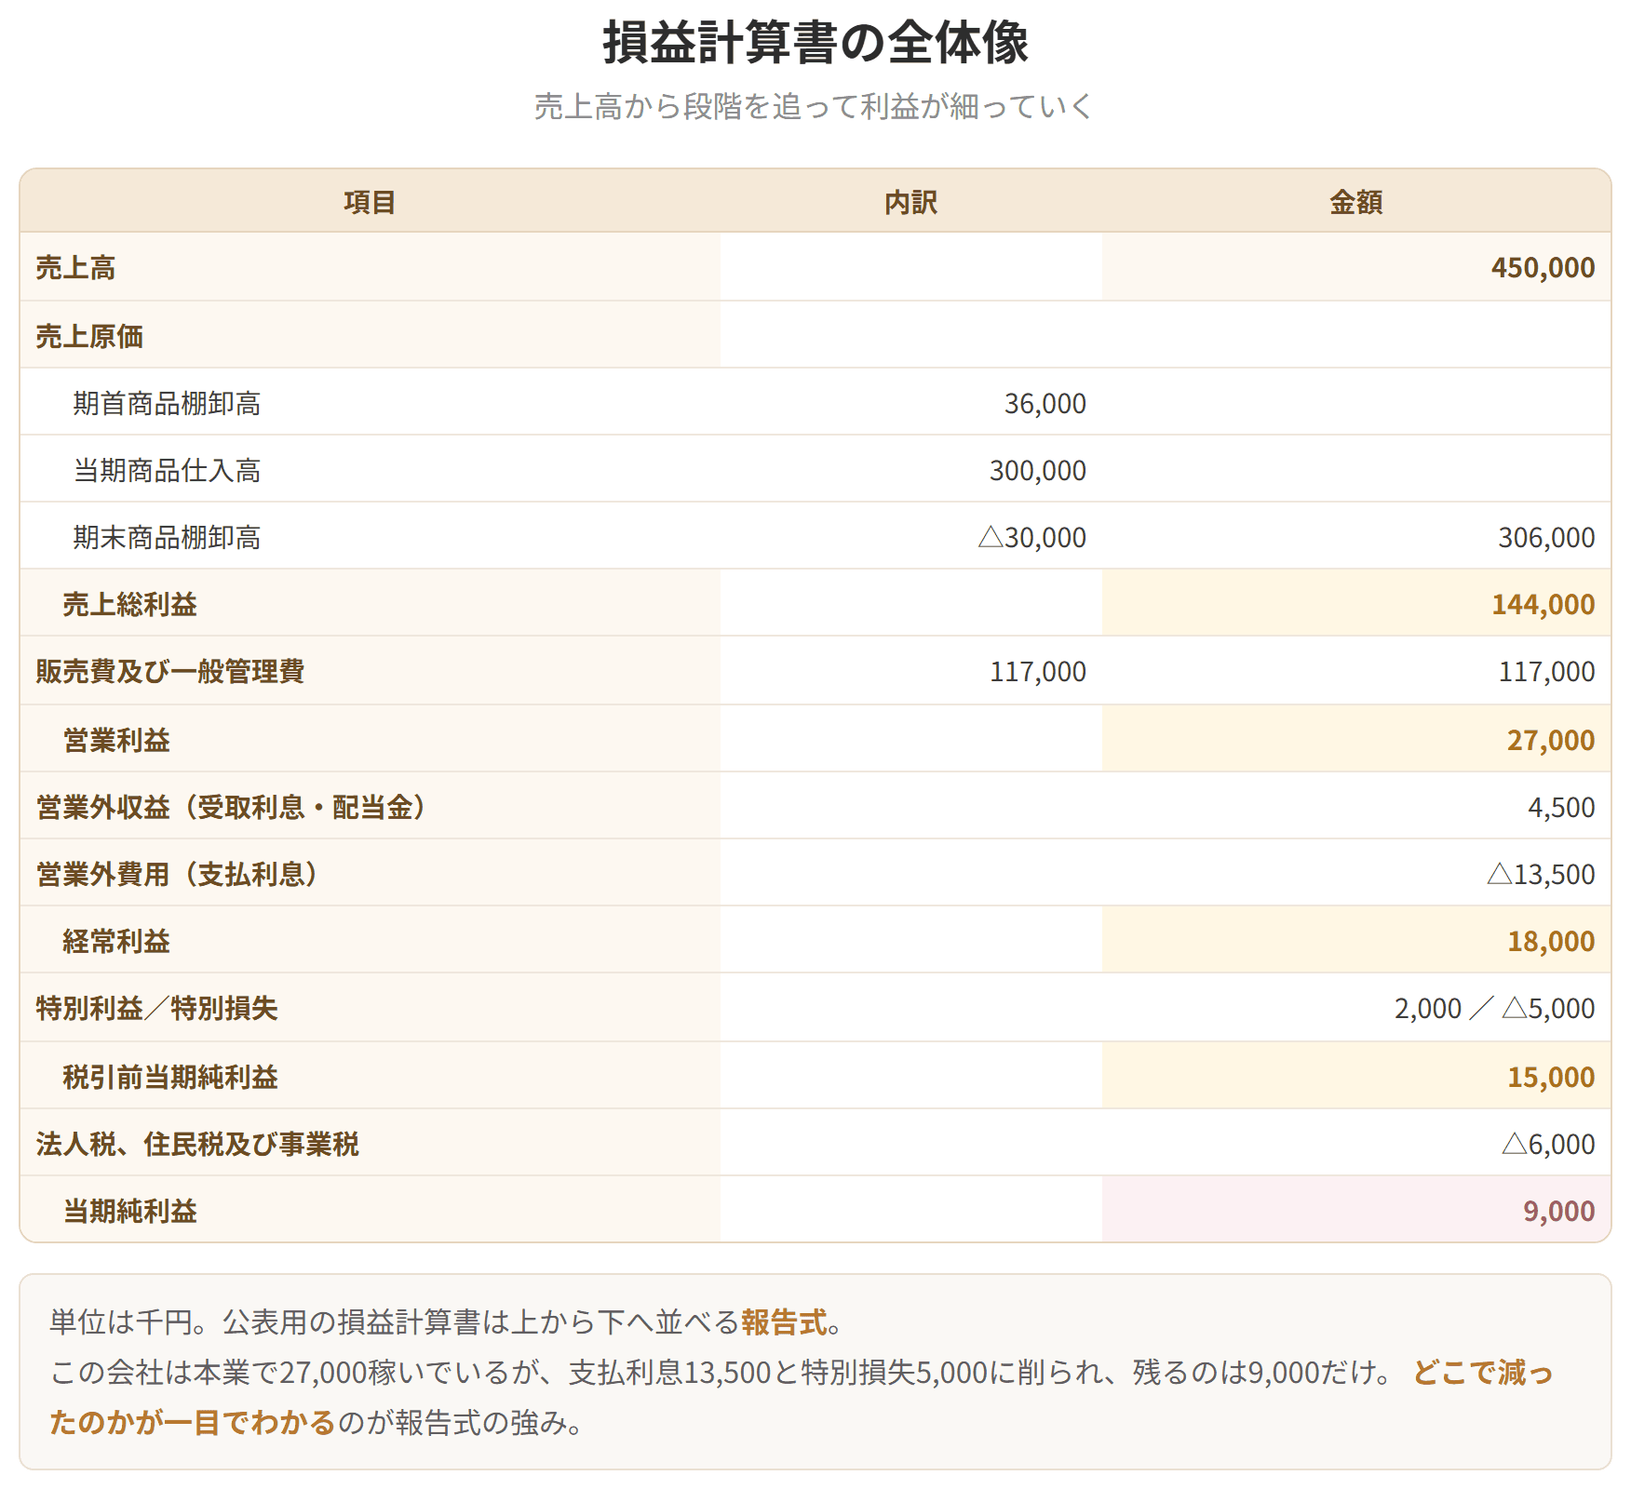Screen dimensions: 1631x1489
Task: Click the 期首商品棚卸高 row label
Action: 167,403
